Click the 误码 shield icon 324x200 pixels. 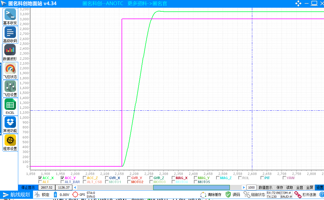click(228, 195)
